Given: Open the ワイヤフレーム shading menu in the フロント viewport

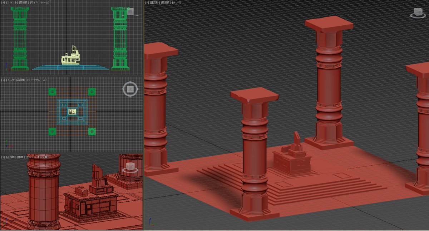Looking at the screenshot, I should (x=40, y=2).
